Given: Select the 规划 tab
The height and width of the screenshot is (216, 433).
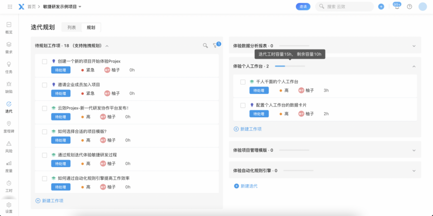Looking at the screenshot, I should point(91,28).
